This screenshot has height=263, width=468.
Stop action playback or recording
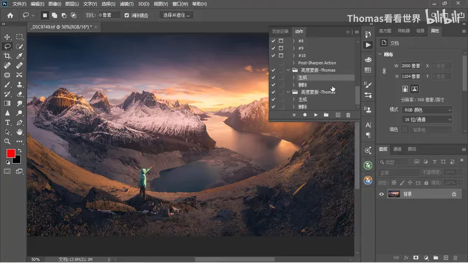click(x=294, y=115)
